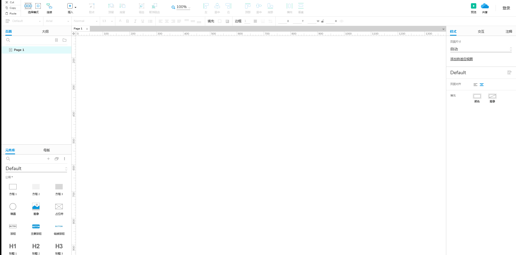Toggle the hidden eye icon in toolbar
The width and height of the screenshot is (516, 255).
[x=342, y=21]
